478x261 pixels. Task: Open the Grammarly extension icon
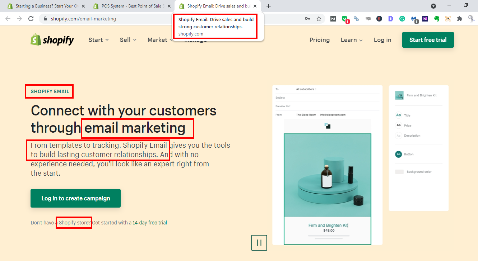click(x=402, y=19)
